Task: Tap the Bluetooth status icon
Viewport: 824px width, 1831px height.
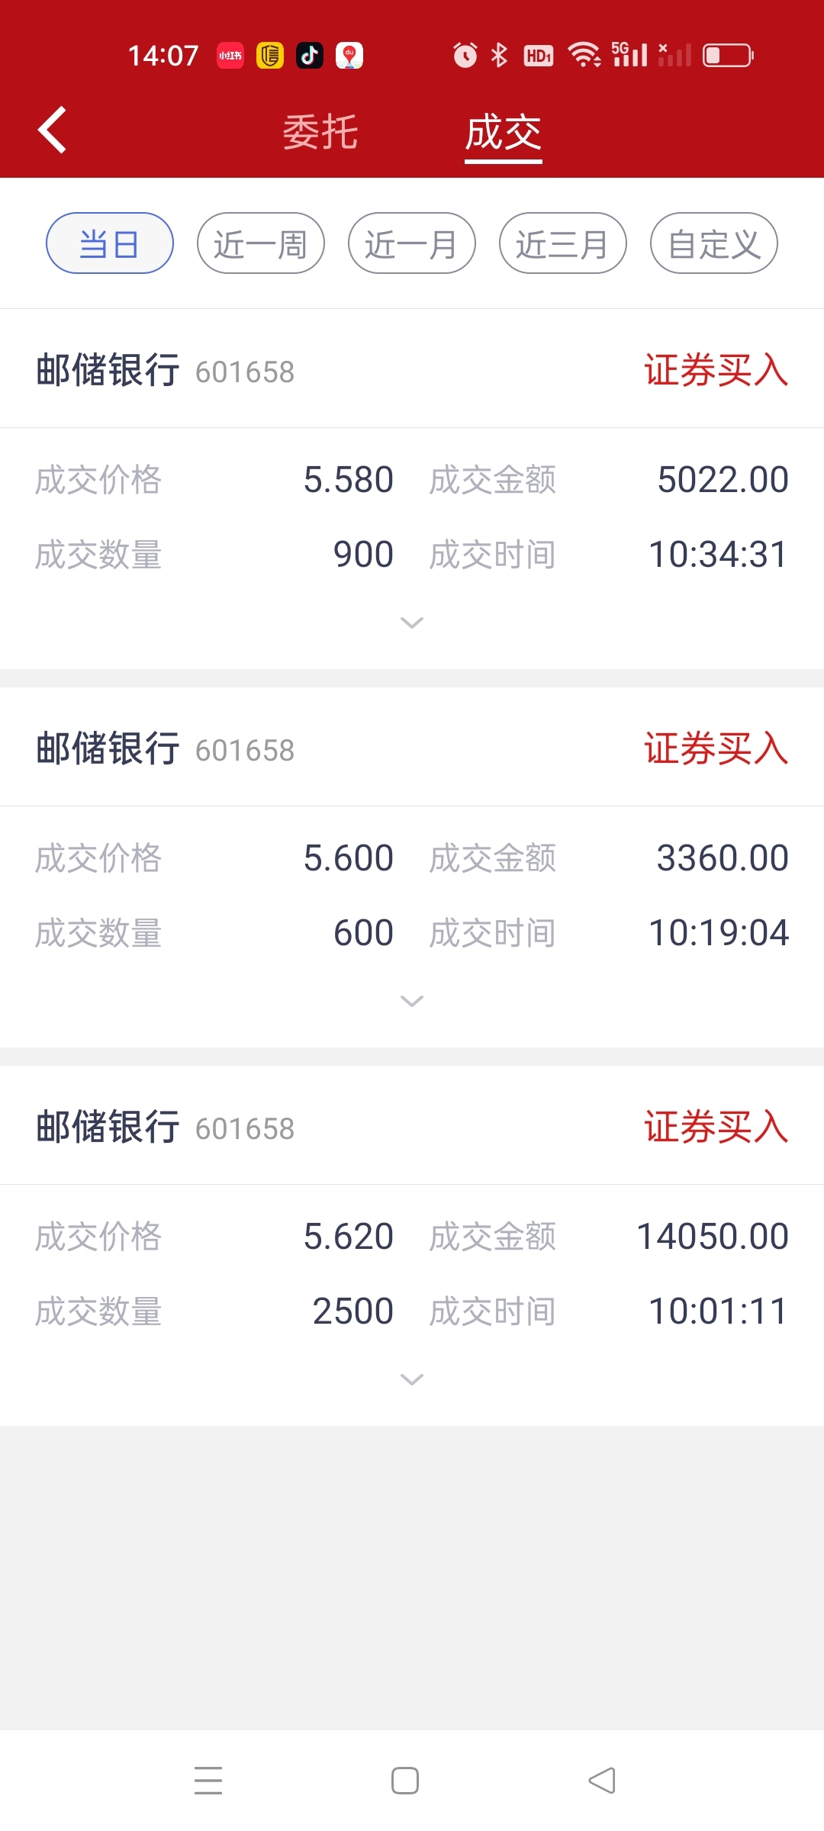Action: click(499, 55)
